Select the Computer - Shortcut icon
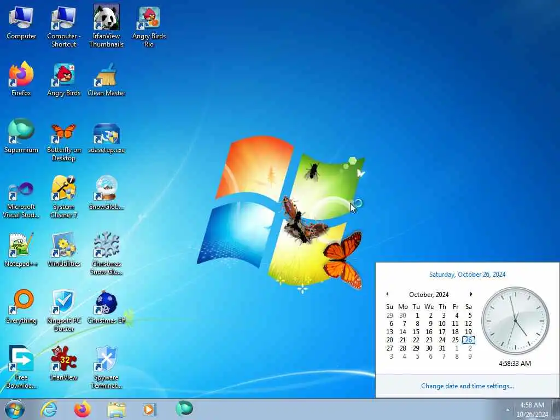This screenshot has height=420, width=560. (63, 26)
